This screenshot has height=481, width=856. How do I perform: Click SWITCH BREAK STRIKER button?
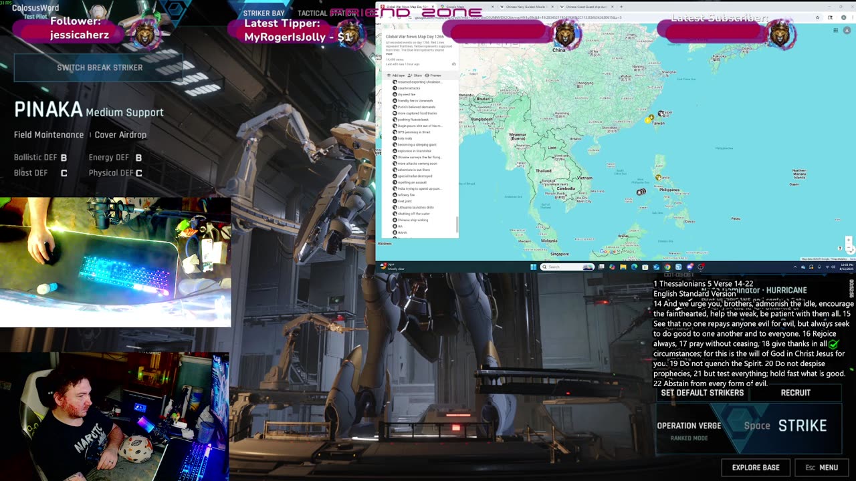coord(100,67)
